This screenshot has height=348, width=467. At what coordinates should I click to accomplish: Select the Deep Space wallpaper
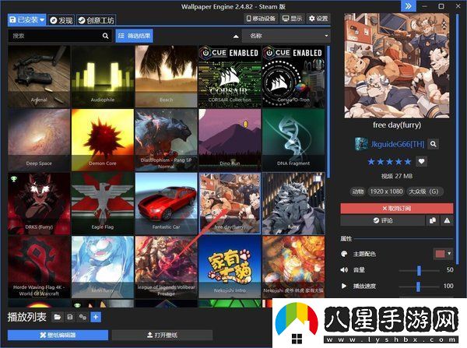[39, 139]
